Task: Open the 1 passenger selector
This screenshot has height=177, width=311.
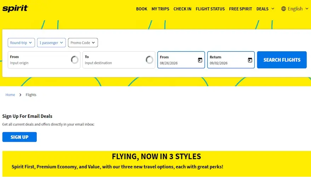Action: point(51,42)
